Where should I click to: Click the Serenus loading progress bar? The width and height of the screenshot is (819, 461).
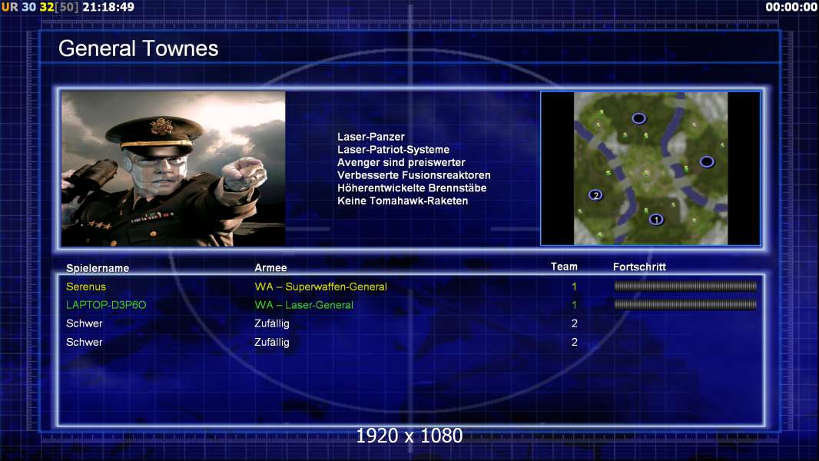[685, 287]
